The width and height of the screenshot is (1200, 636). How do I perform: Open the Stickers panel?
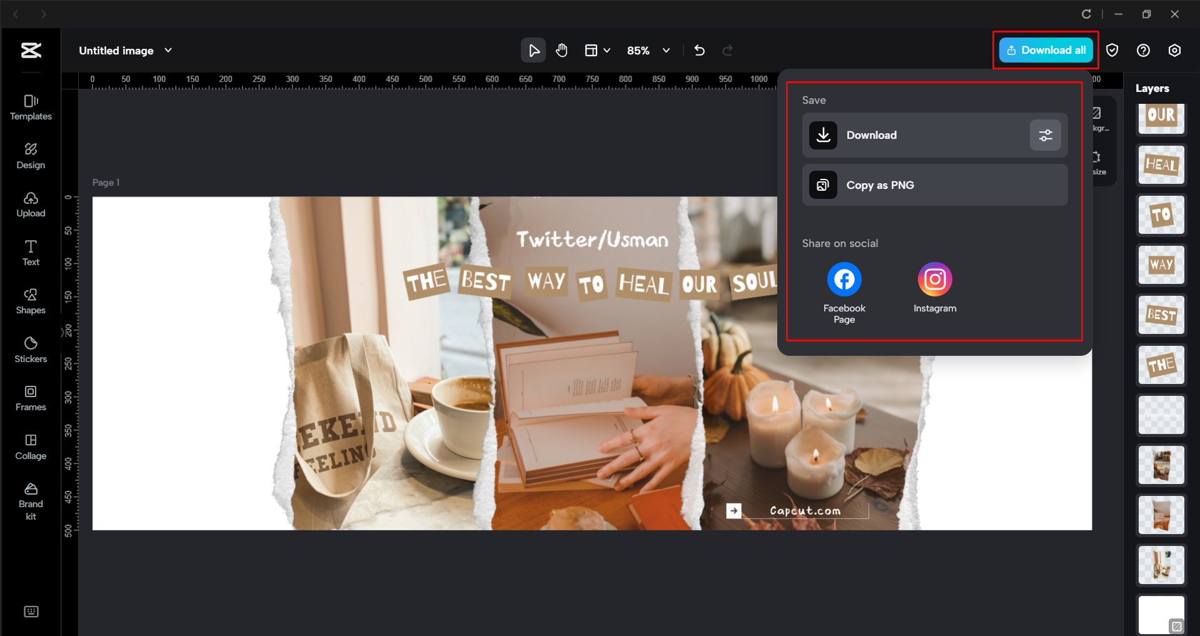click(30, 350)
